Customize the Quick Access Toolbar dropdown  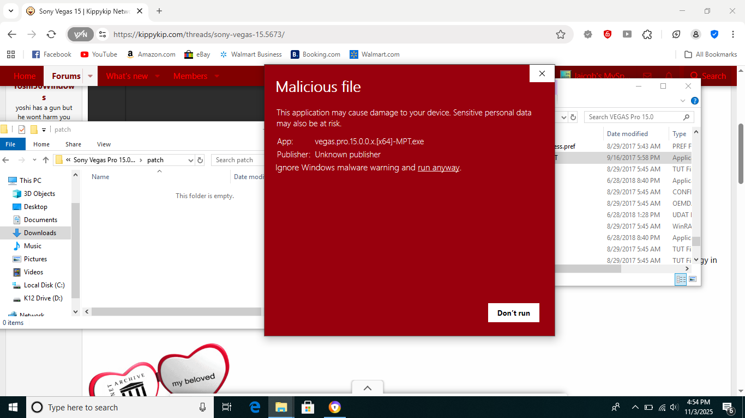click(45, 129)
